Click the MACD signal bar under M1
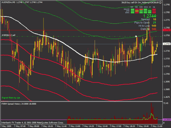The height and width of the screenshot is (128, 171). (132, 9)
